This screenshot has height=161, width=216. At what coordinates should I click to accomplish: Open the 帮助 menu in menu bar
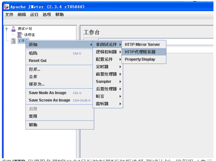click(x=59, y=14)
